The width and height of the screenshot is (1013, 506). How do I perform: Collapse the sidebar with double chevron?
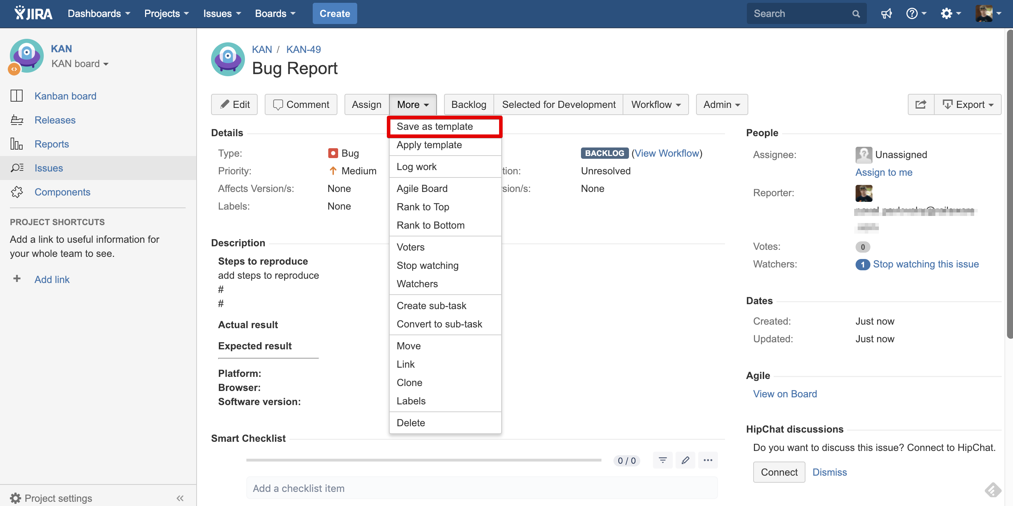coord(180,498)
